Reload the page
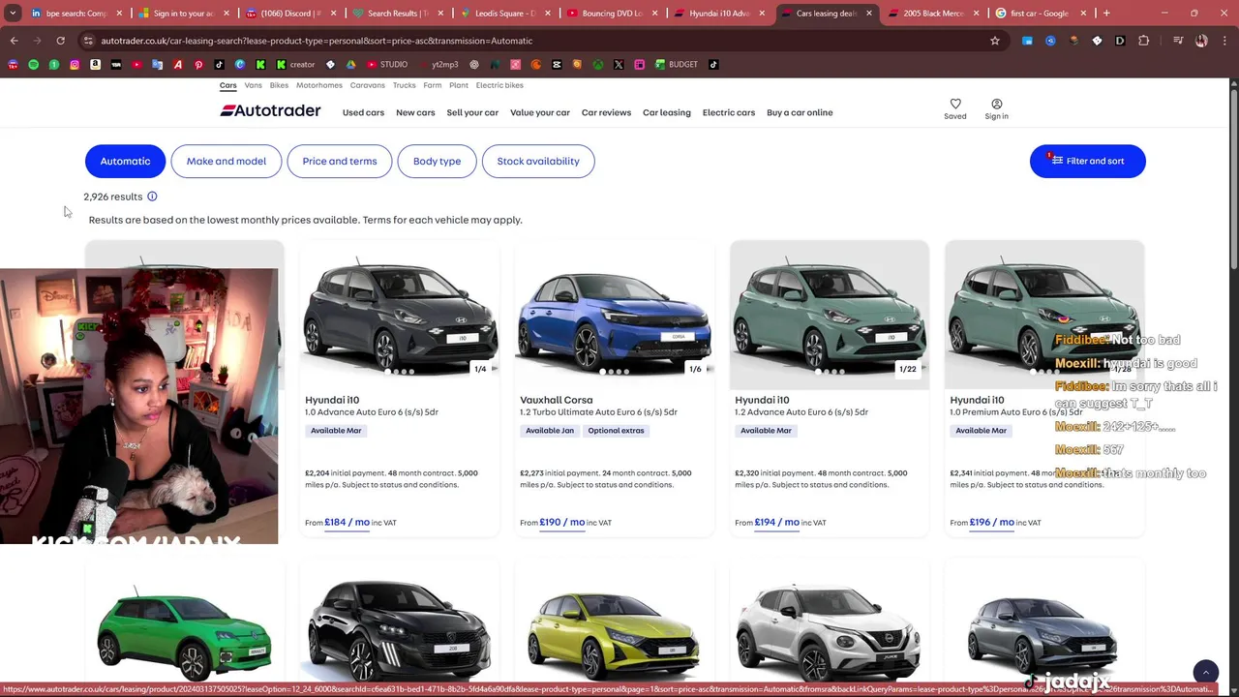 coord(60,41)
